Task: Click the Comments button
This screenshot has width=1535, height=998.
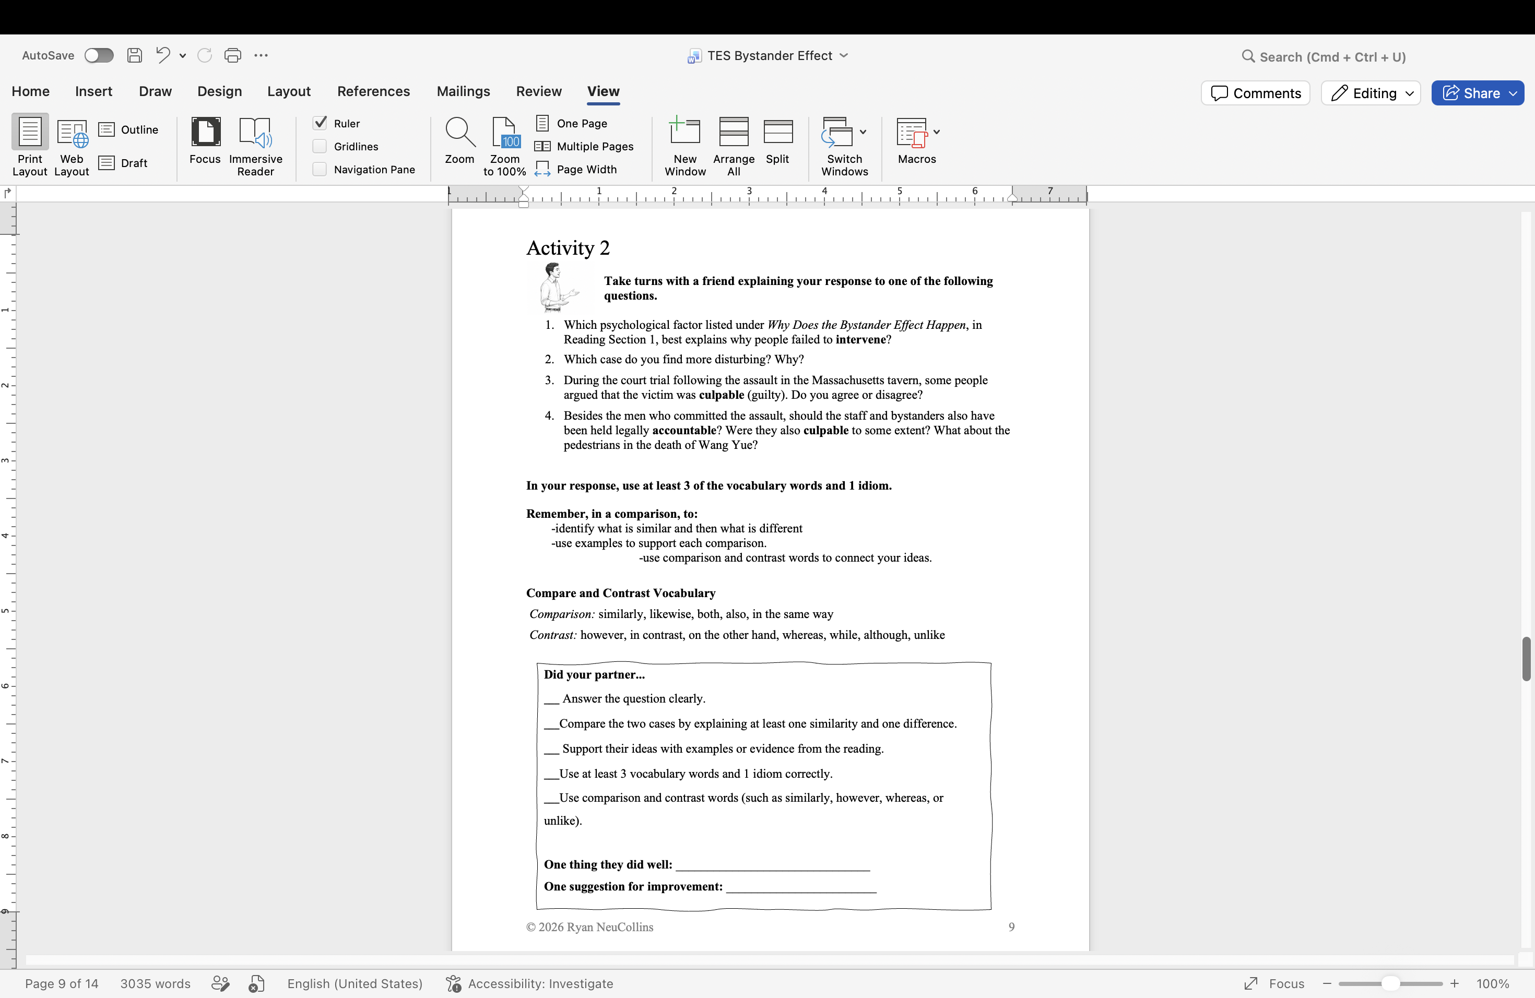Action: coord(1255,93)
